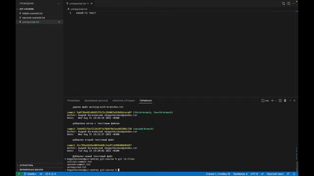The height and width of the screenshot is (176, 314).
Task: Switch to the КОНСОЛЬ ОТЛАДКИ panel tab
Action: [x=124, y=101]
